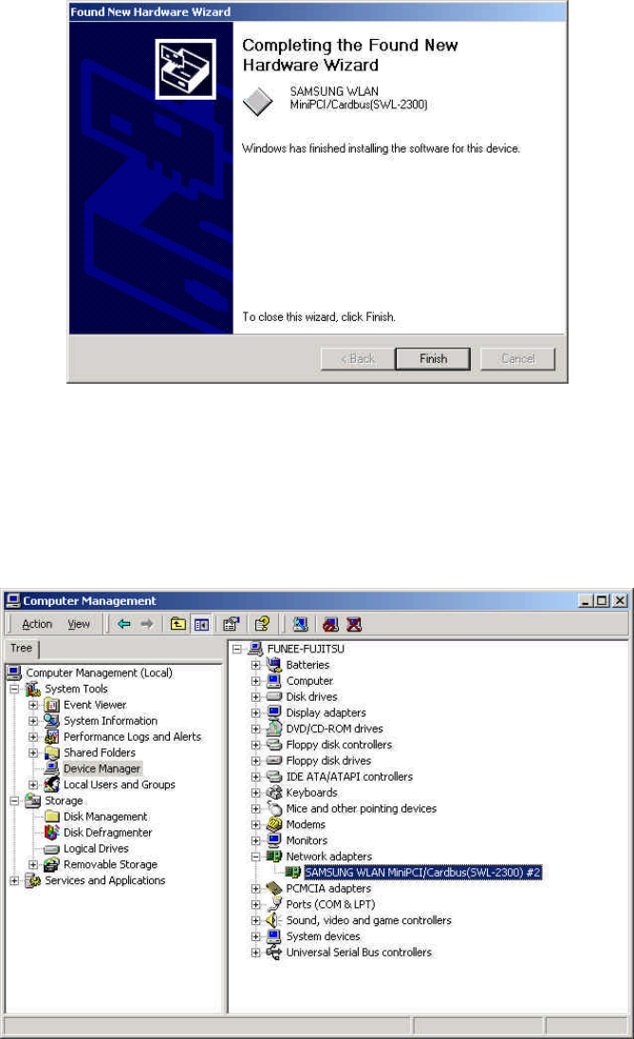
Task: Click the Disable device toolbar icon
Action: tap(330, 624)
